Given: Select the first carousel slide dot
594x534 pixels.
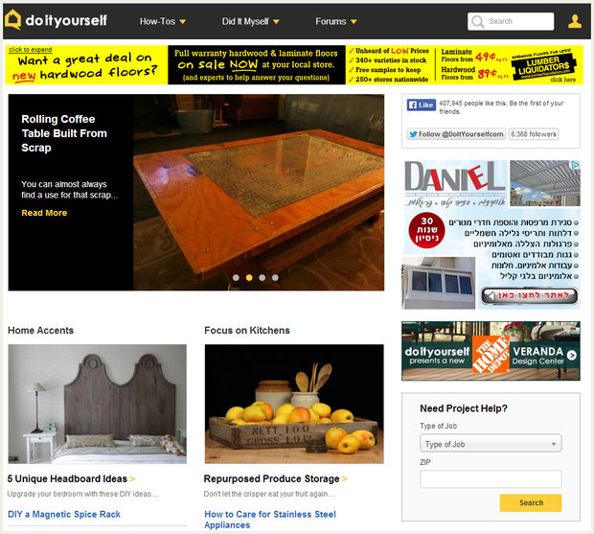Looking at the screenshot, I should coord(236,277).
